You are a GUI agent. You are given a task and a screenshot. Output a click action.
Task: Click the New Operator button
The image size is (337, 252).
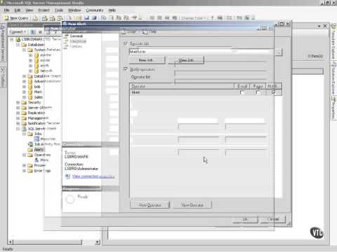(150, 205)
